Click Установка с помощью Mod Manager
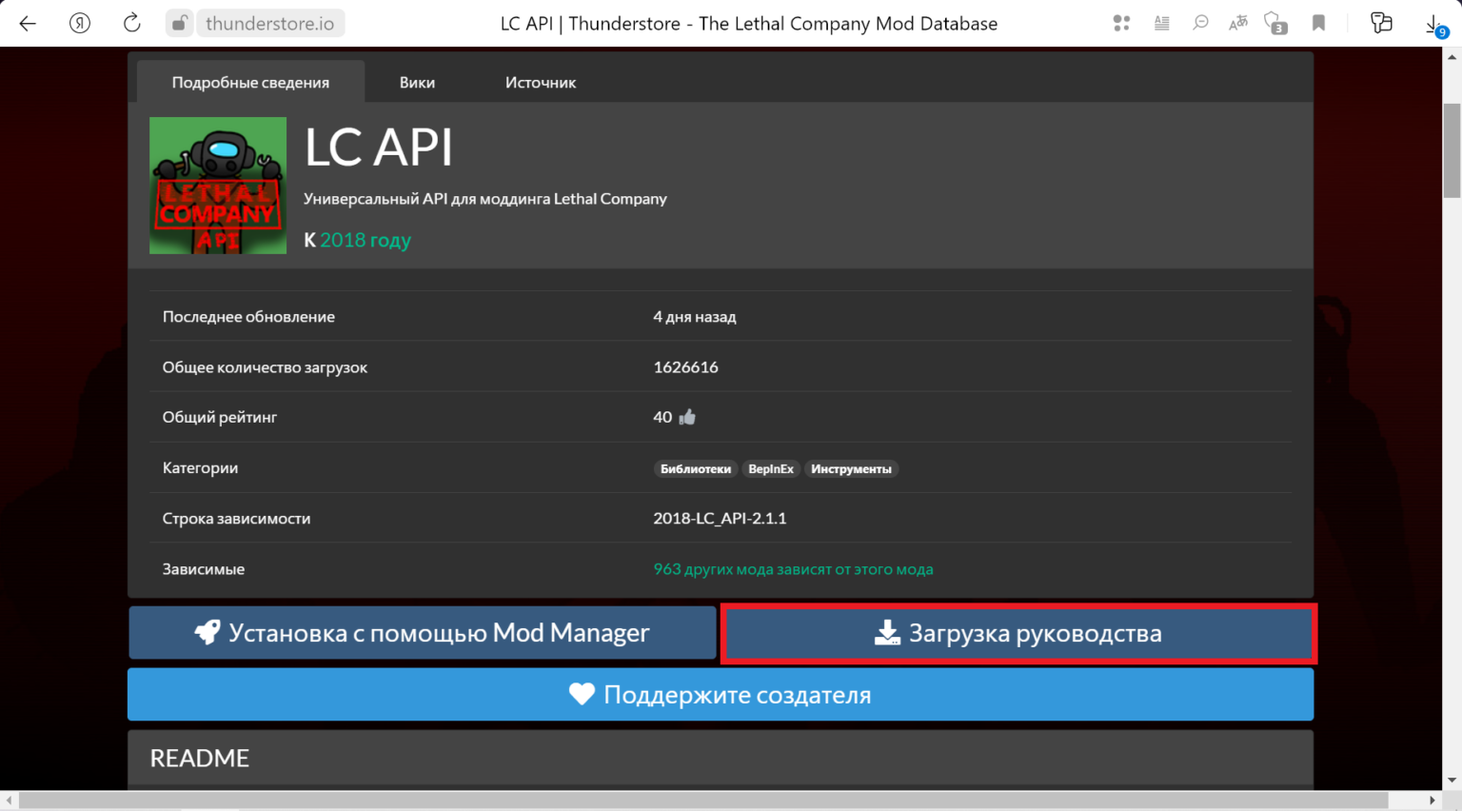This screenshot has width=1462, height=811. pos(422,632)
